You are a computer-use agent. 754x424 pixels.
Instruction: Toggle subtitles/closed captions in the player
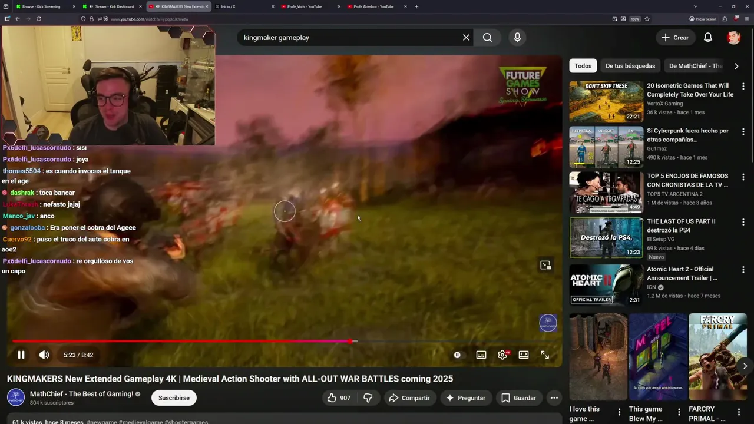point(481,355)
